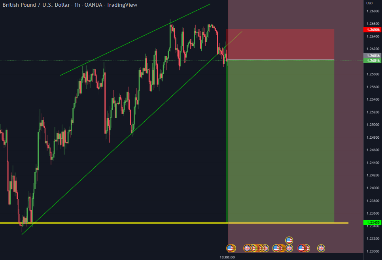Click the UK flag under the raised US flag
This screenshot has height=260, width=382.
click(289, 248)
